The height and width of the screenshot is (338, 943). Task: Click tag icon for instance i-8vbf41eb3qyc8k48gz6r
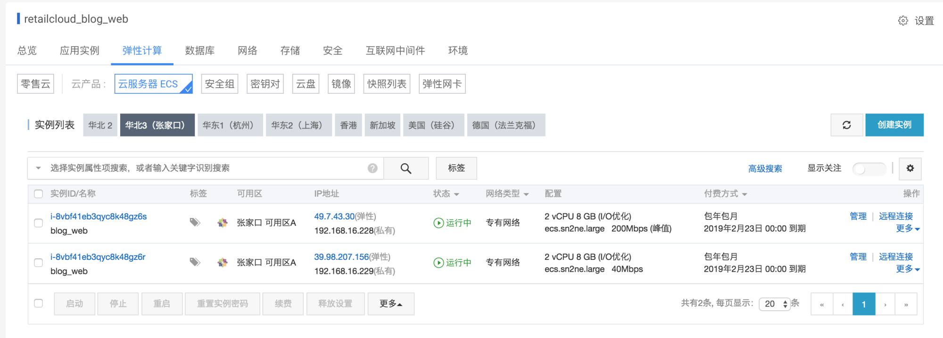195,262
